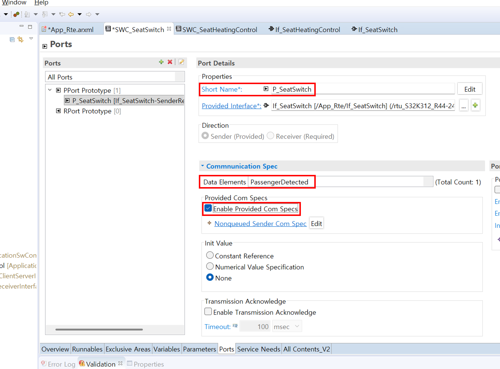Click the yellow back arrow in toolbar
Viewport: 500px width, 369px height.
pyautogui.click(x=71, y=14)
